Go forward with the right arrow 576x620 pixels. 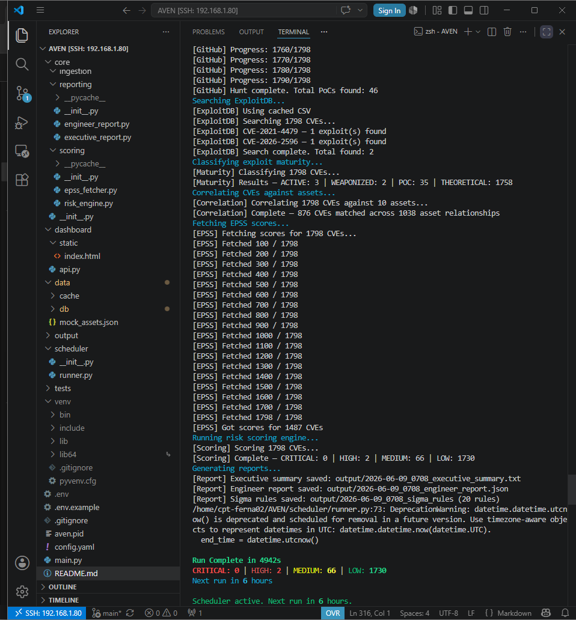[x=142, y=11]
